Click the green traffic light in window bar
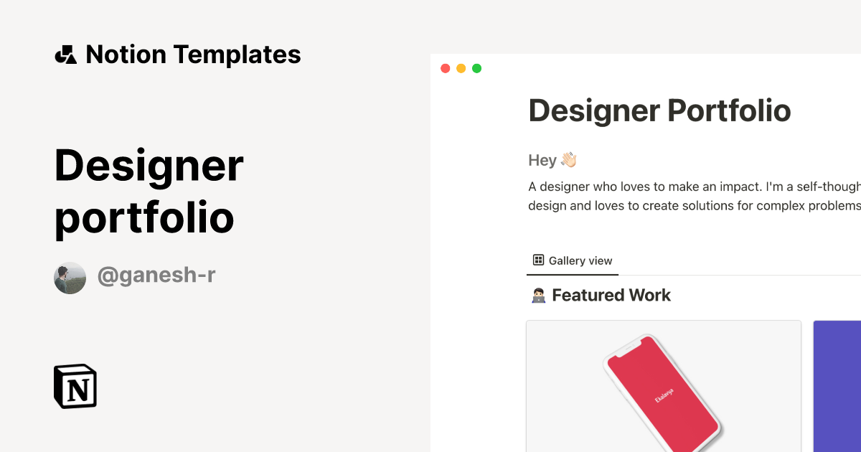The height and width of the screenshot is (452, 861). (x=476, y=67)
